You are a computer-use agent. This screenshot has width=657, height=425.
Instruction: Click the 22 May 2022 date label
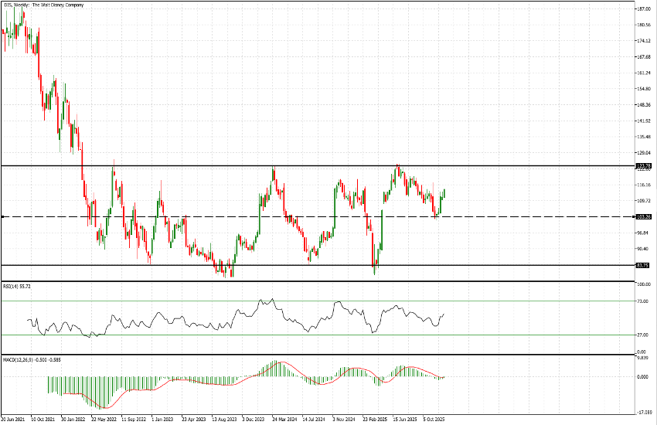103,420
